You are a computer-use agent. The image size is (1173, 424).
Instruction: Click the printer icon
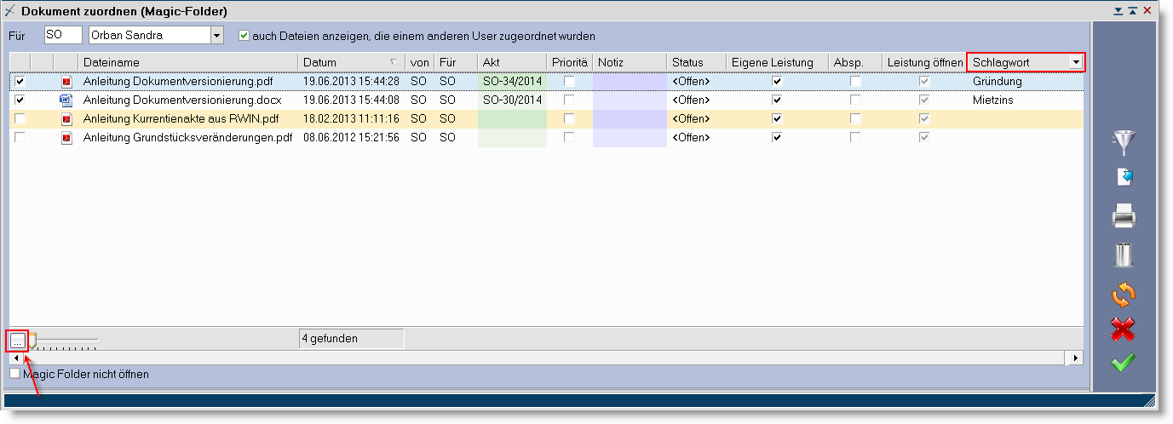[x=1124, y=217]
